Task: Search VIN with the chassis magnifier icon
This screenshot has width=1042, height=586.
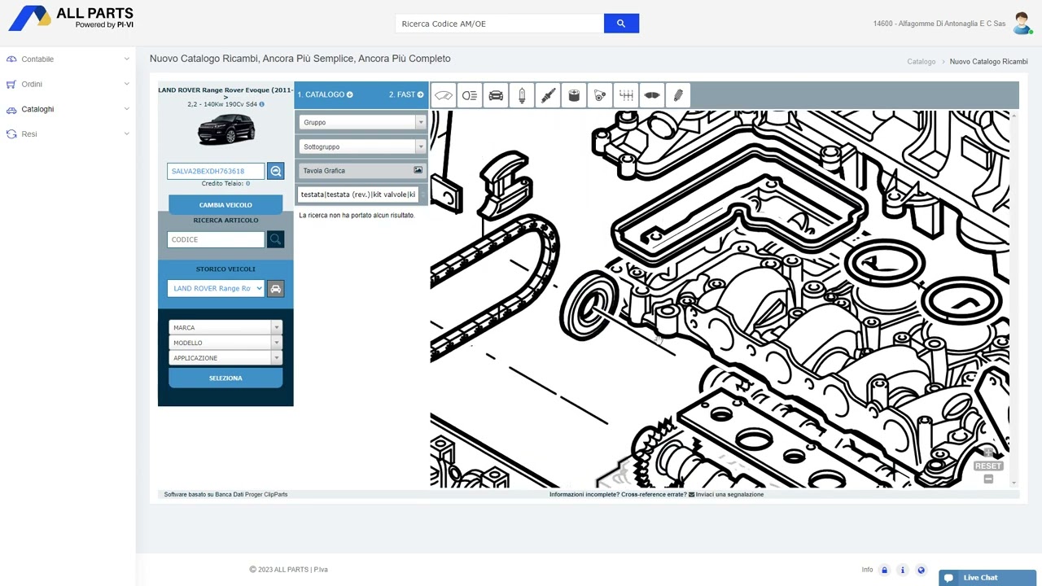Action: [x=275, y=171]
